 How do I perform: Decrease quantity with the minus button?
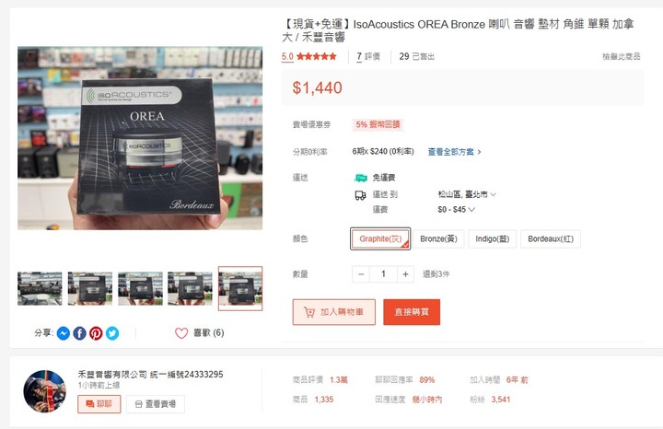pos(361,274)
